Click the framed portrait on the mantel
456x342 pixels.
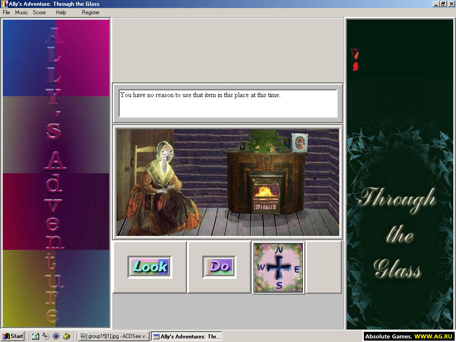pyautogui.click(x=300, y=142)
